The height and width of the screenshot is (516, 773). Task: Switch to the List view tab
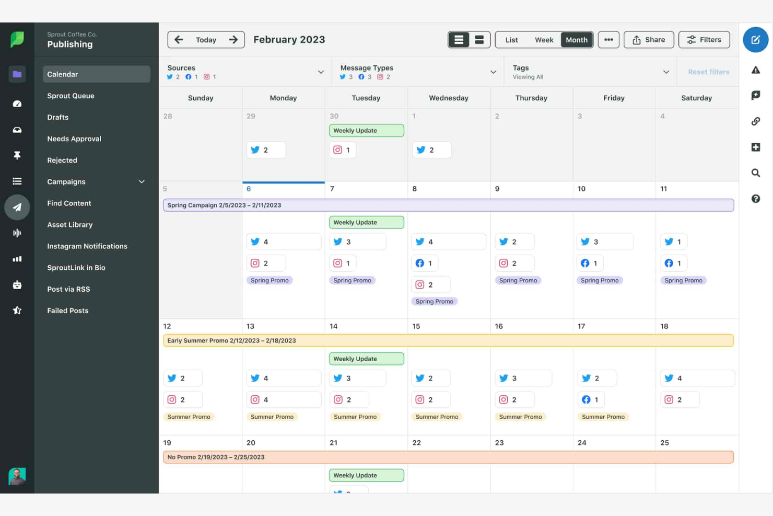(x=511, y=40)
